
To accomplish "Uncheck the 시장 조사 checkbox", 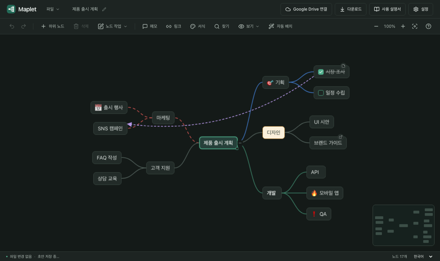I will point(321,72).
